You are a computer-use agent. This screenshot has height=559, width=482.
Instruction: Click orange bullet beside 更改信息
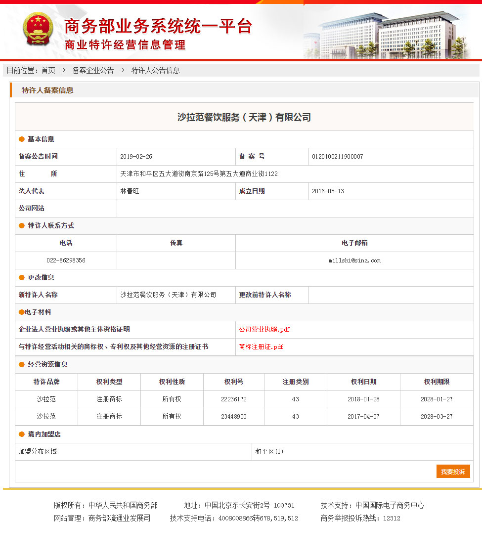[x=22, y=277]
